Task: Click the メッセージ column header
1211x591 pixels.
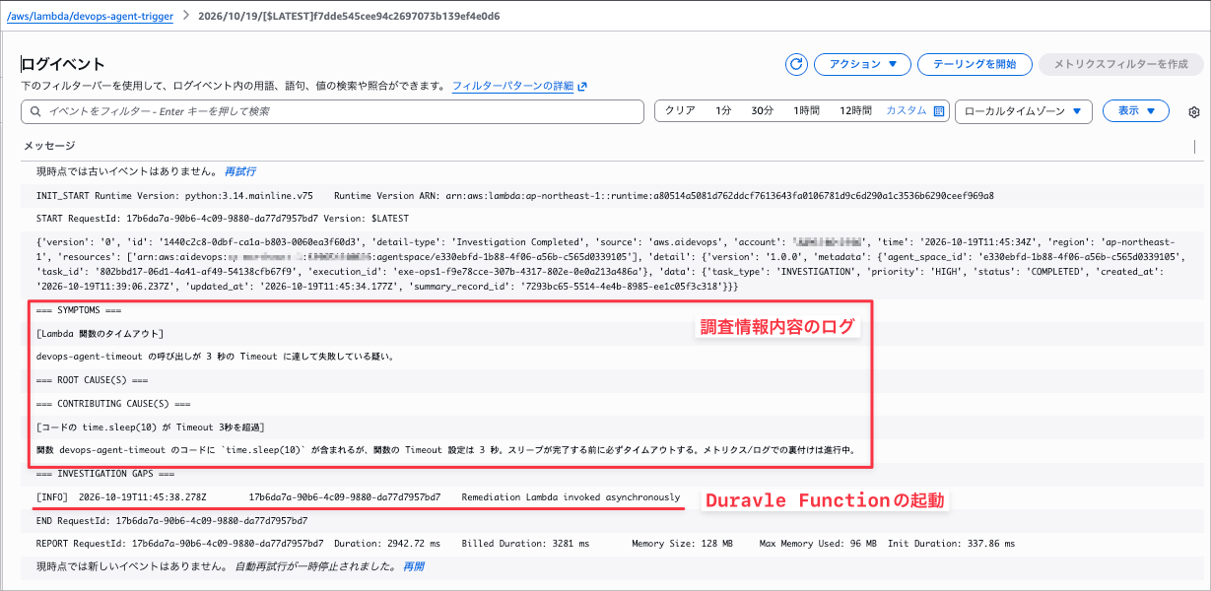Action: click(49, 146)
